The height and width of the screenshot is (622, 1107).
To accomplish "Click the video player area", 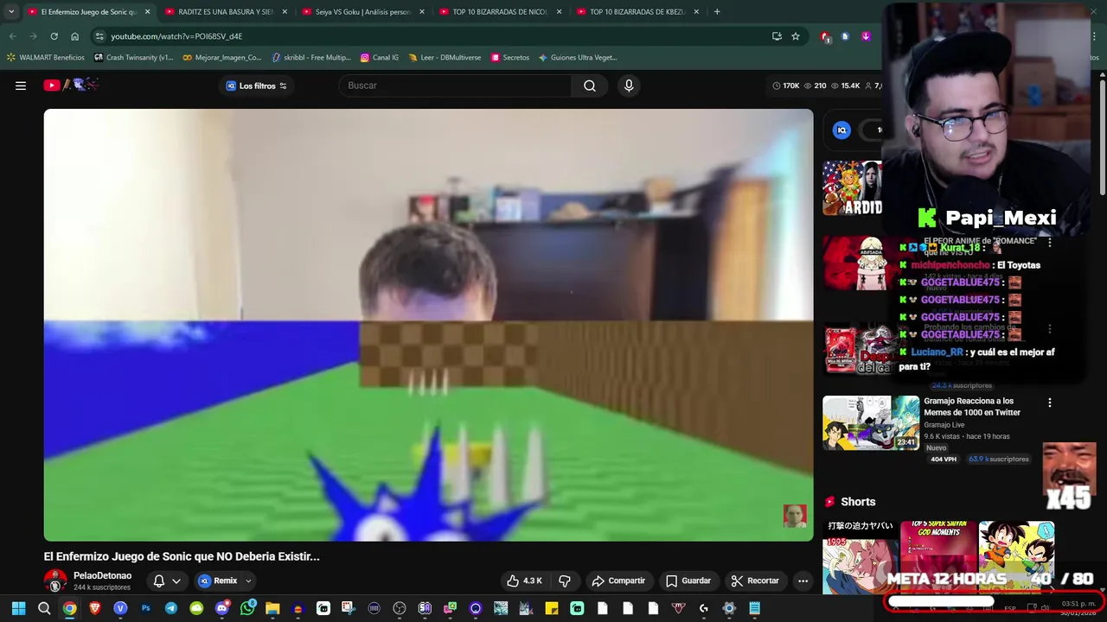I will pos(428,324).
